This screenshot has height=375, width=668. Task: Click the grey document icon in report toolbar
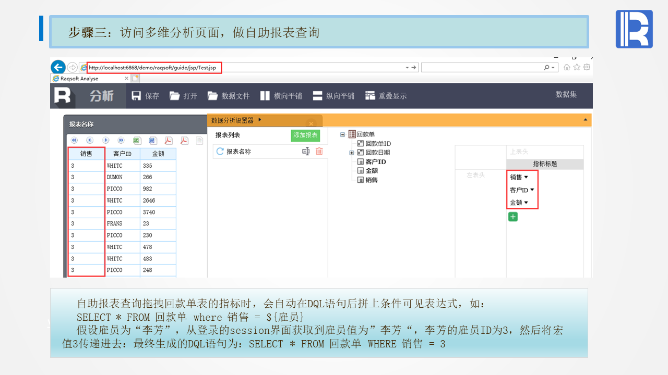point(200,140)
